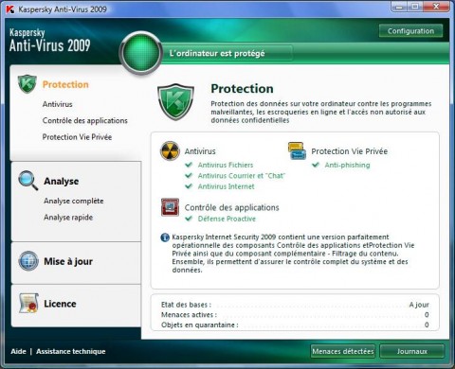Select Antivirus under Protection in sidebar

[x=58, y=104]
